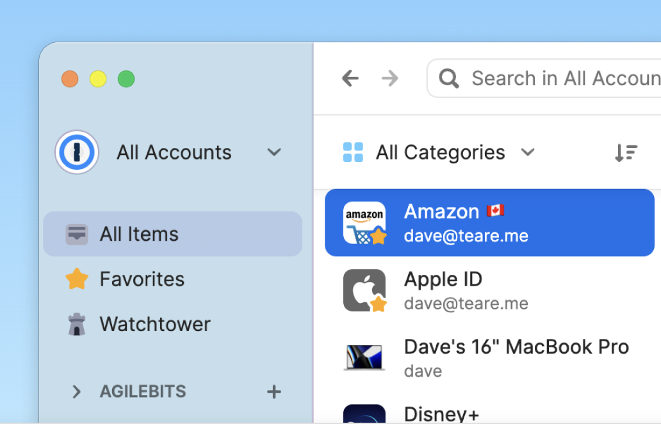Screen dimensions: 661x424
Task: Select the Amazon login entry
Action: click(x=489, y=223)
